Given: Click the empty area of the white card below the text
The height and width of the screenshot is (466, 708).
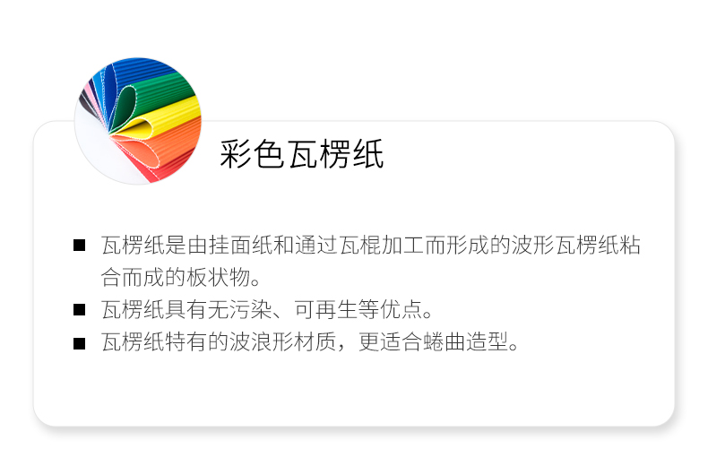Looking at the screenshot, I should (x=354, y=391).
